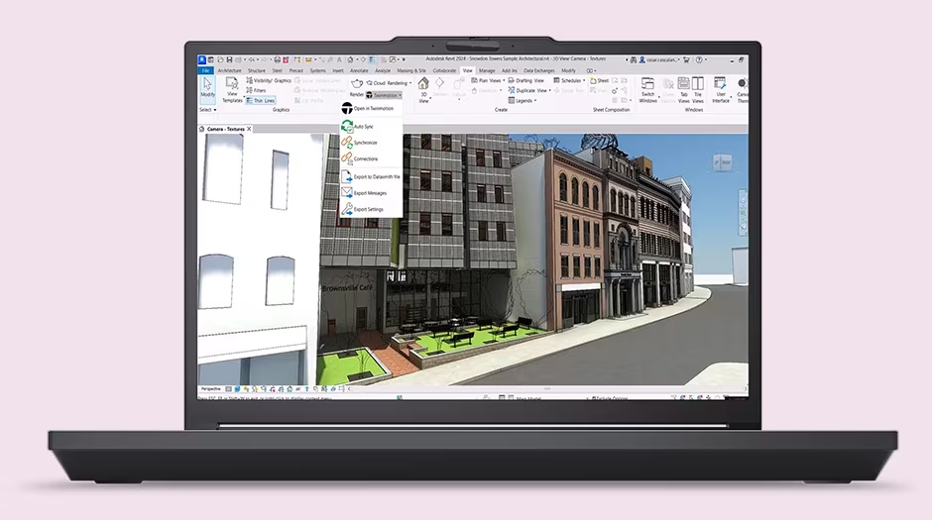Click the Render teapot icon

coord(355,84)
